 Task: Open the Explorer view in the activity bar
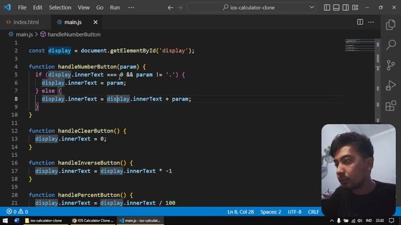[390, 25]
